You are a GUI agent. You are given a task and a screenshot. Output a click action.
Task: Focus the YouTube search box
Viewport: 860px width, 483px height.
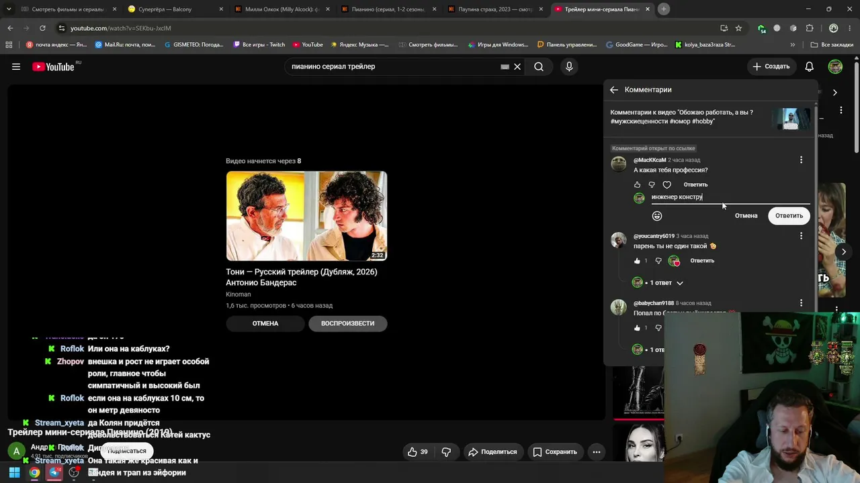pyautogui.click(x=395, y=66)
